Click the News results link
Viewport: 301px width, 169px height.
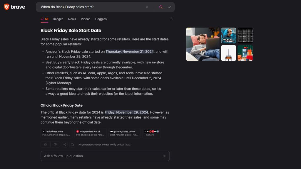[72, 19]
